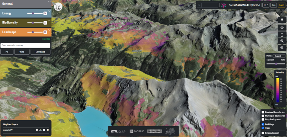287x137 pixels.
Task: Select the Biodiversity panel header
Action: (26, 23)
